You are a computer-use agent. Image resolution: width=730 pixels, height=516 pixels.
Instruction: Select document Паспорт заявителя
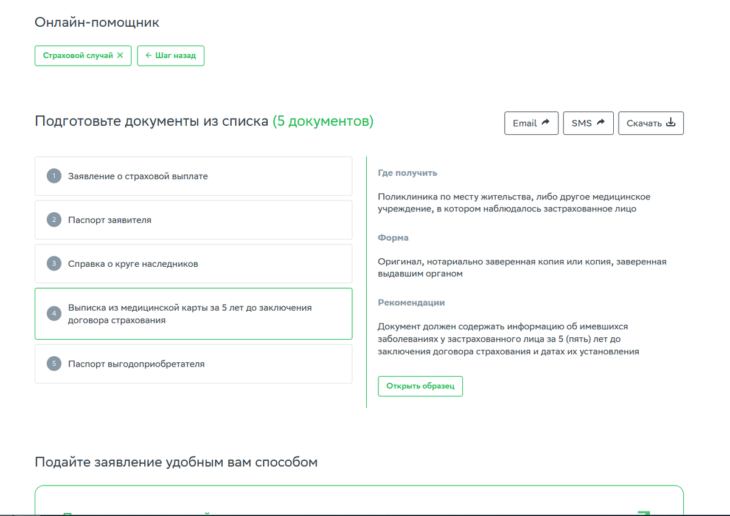pyautogui.click(x=193, y=220)
